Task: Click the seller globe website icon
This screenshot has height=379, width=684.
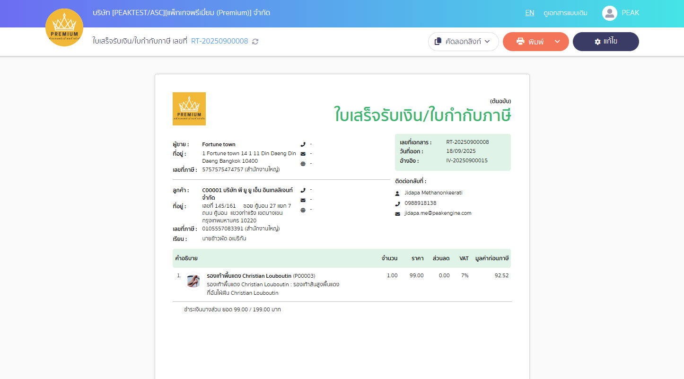Action: (x=303, y=164)
